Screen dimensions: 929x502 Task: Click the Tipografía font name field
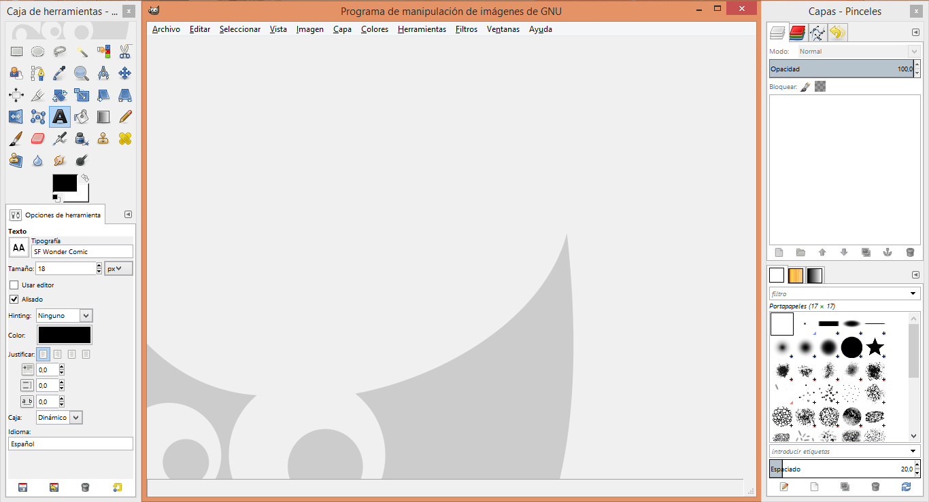pos(82,251)
